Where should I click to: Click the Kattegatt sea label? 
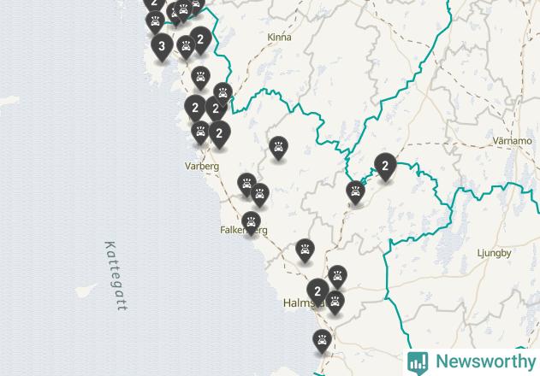(116, 276)
